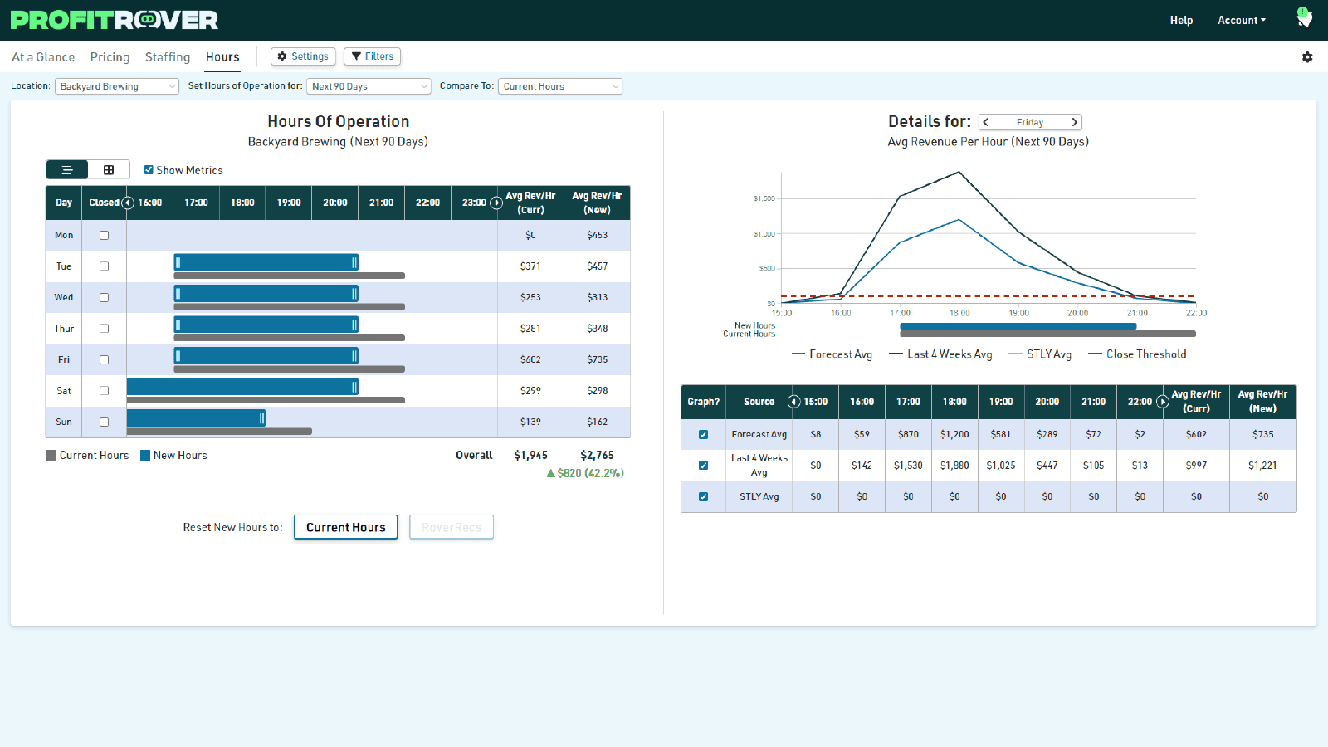Go to previous day in Details
Viewport: 1328px width, 747px height.
point(986,122)
